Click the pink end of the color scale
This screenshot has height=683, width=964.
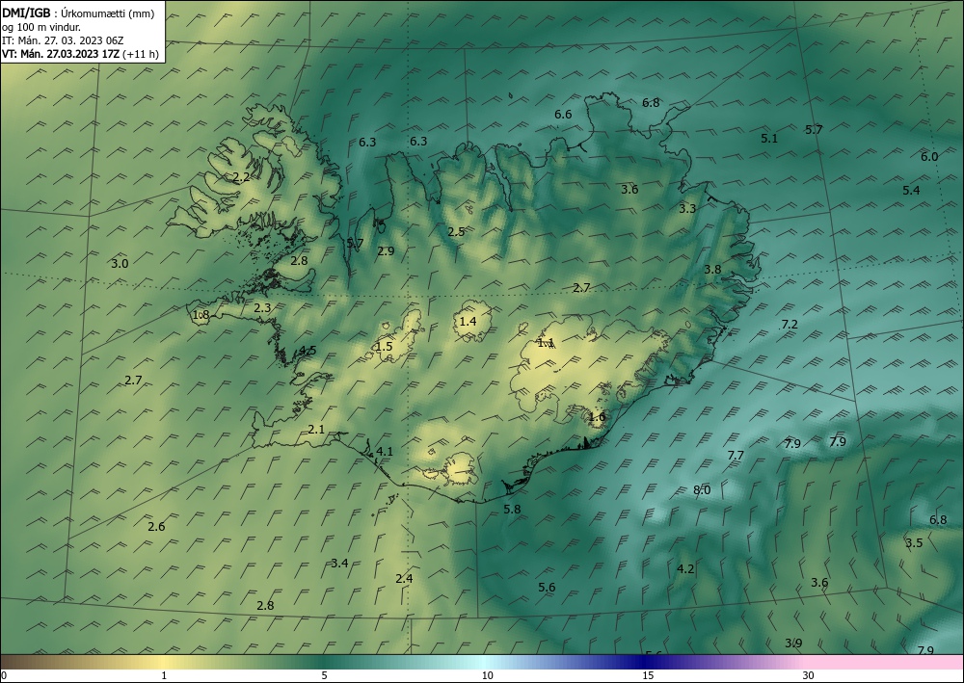(885, 662)
